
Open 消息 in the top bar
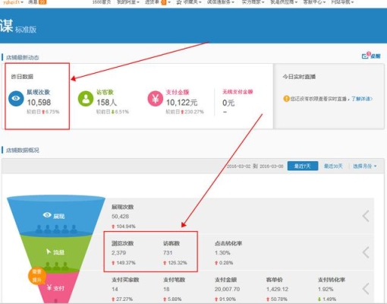click(x=33, y=2)
